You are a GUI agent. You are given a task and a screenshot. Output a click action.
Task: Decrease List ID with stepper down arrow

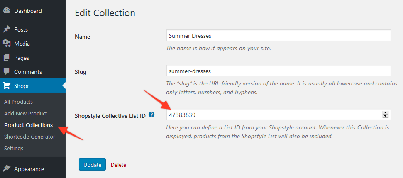click(385, 116)
